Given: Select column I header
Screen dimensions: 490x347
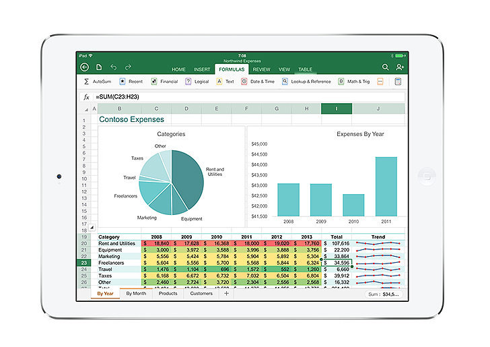Looking at the screenshot, I should coord(337,108).
